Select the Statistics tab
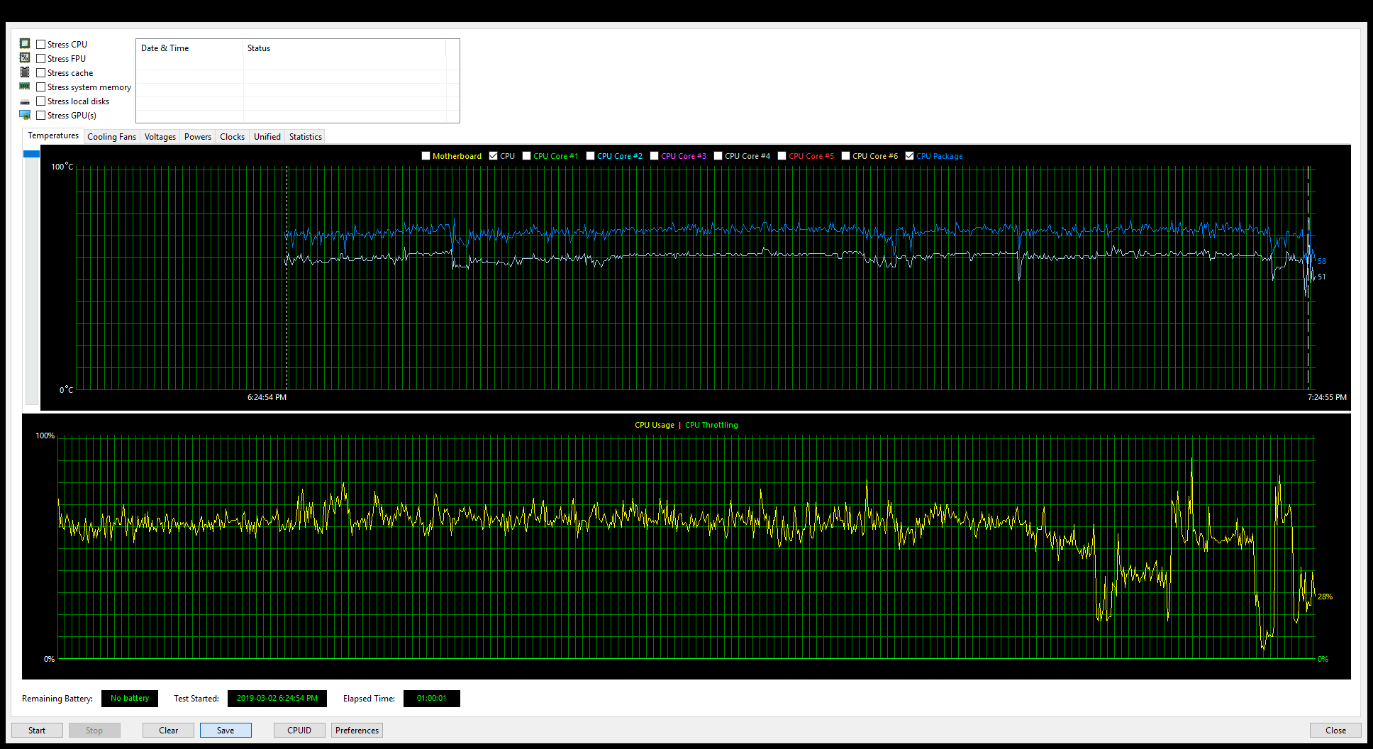The image size is (1373, 749). pos(305,137)
